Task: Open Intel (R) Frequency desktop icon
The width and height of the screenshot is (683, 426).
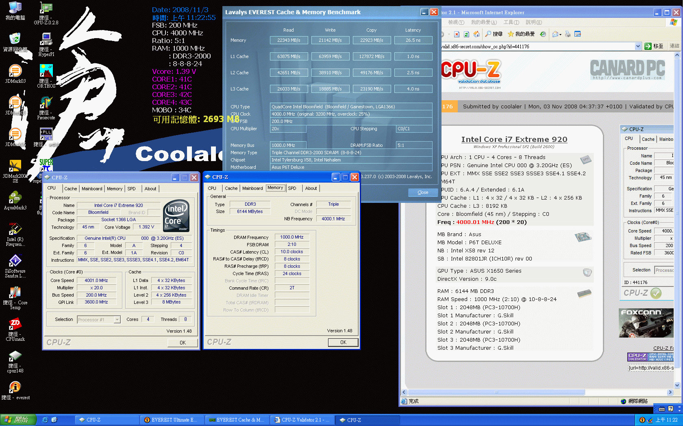Action: pos(15,234)
